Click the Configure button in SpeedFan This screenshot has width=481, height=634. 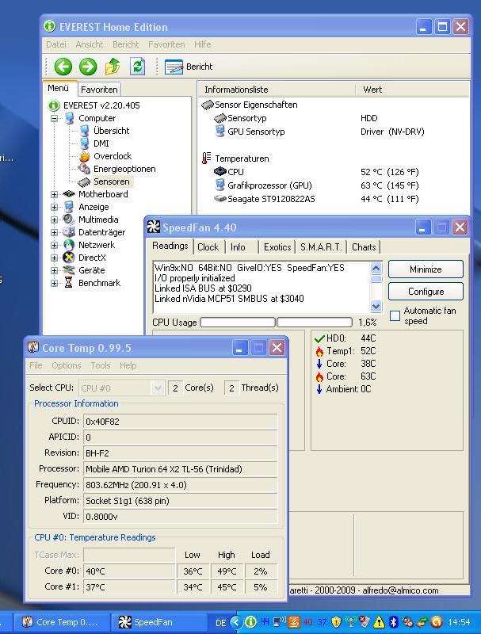click(x=426, y=292)
